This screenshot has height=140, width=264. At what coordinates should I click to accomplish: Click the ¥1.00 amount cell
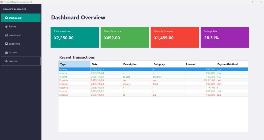tap(200, 88)
